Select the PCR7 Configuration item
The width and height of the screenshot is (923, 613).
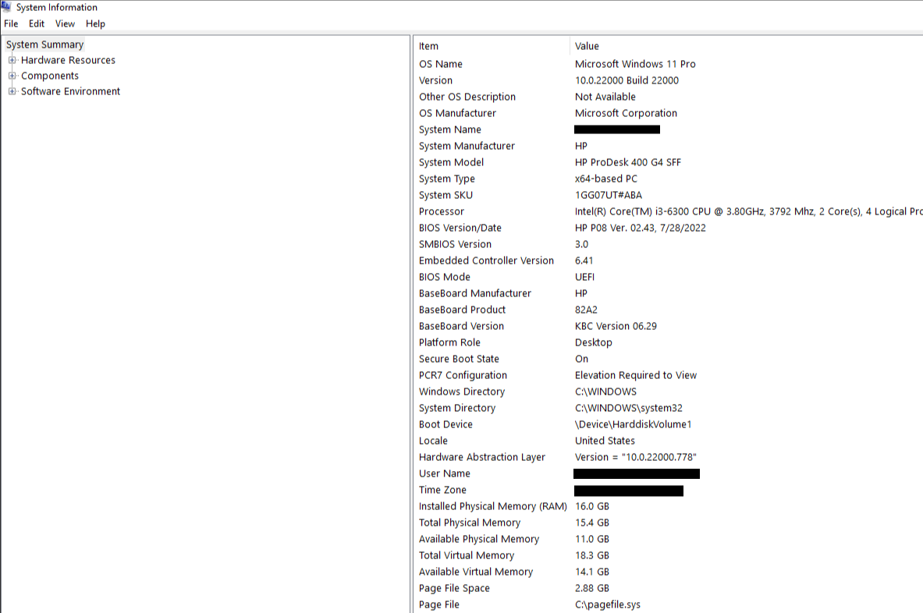(x=463, y=375)
